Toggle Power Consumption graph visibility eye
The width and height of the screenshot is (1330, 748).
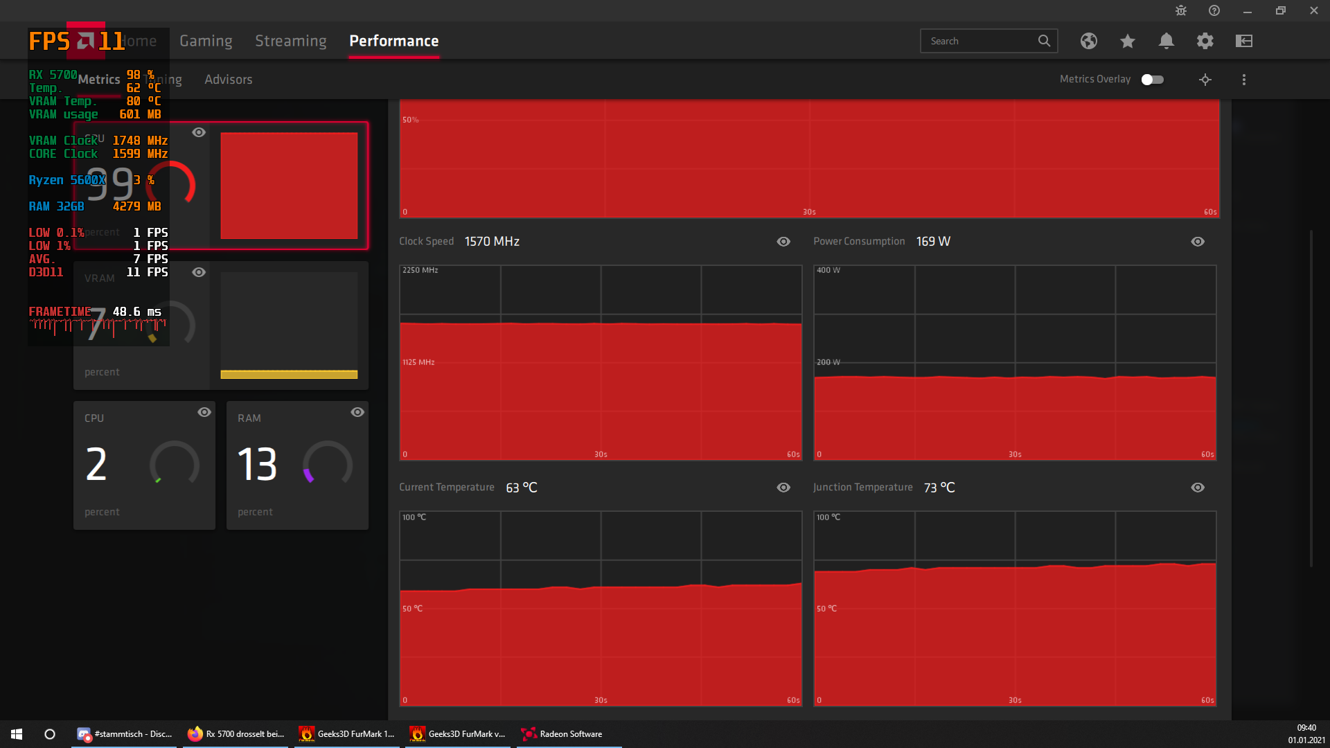pos(1197,242)
